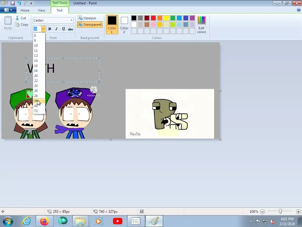The height and width of the screenshot is (227, 302).
Task: Launch Internet Explorer from taskbar
Action: [x=26, y=221]
